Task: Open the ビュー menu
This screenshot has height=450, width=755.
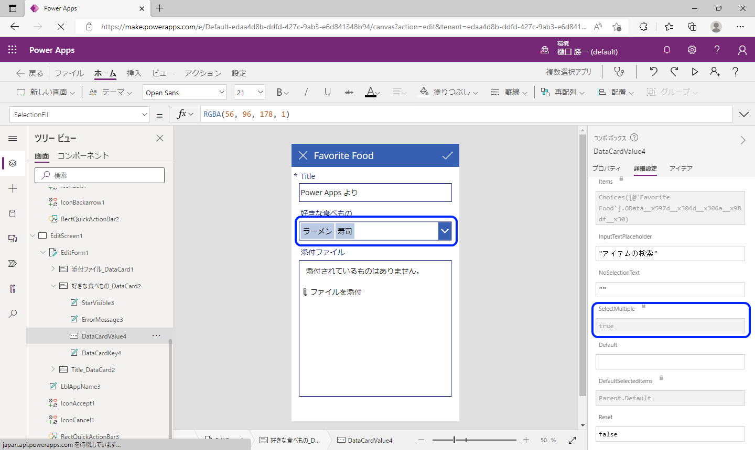Action: (163, 73)
